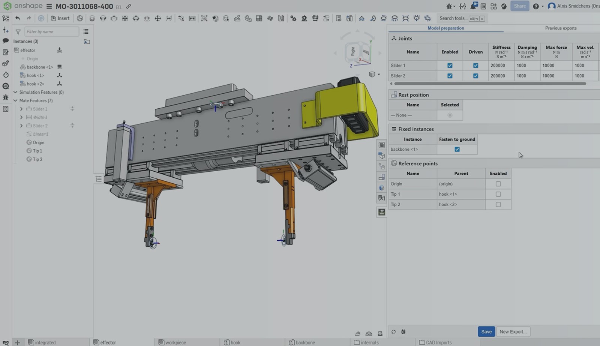
Task: Click the gear settings icon near Save
Action: pos(403,332)
